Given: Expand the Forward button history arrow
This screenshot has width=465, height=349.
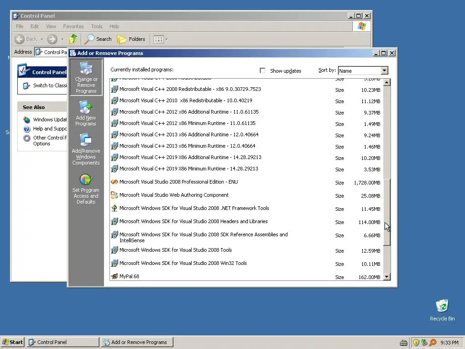Looking at the screenshot, I should pyautogui.click(x=62, y=39).
